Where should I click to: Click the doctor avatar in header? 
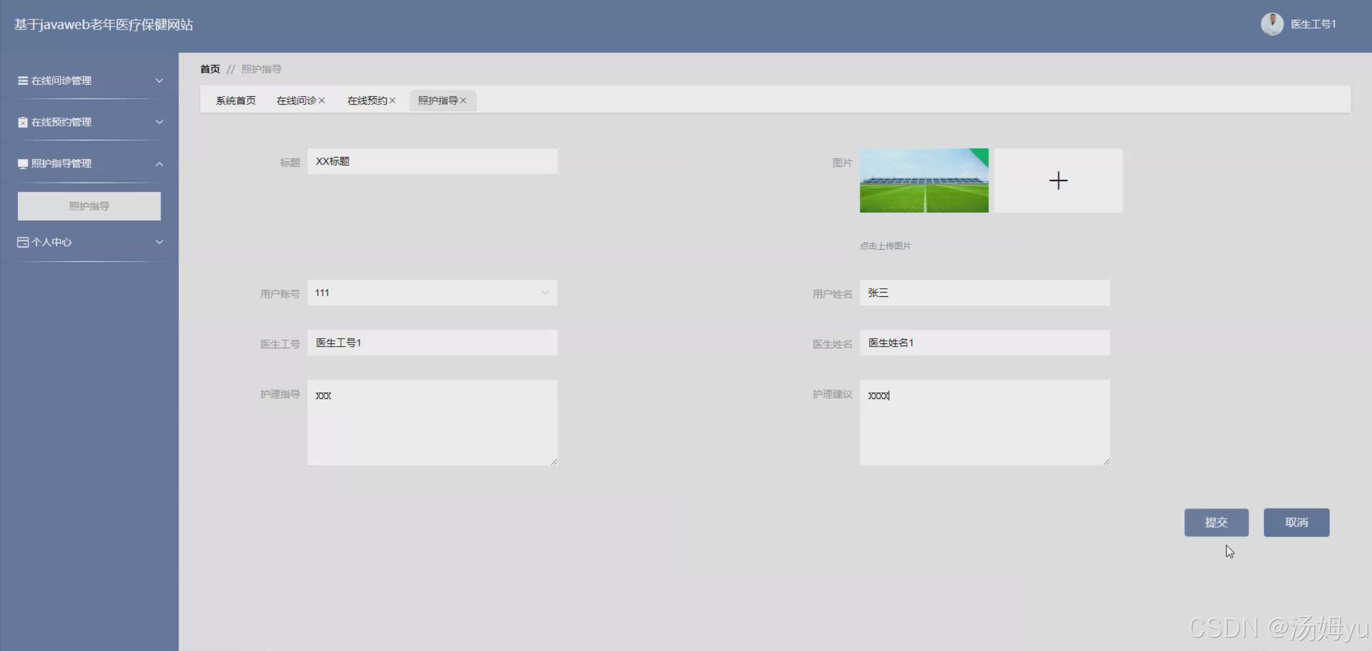click(1271, 24)
